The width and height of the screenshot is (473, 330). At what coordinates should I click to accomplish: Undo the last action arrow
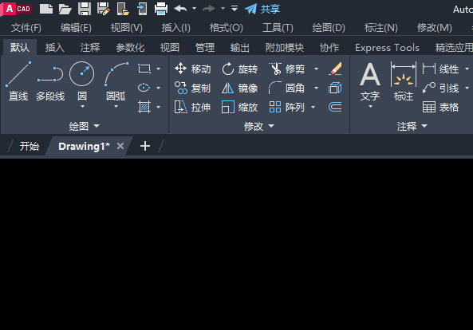[x=180, y=9]
